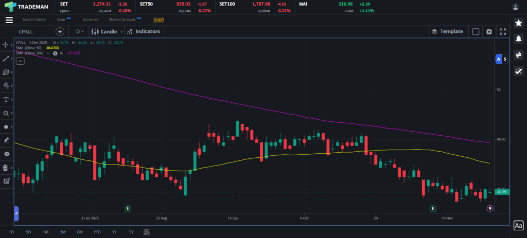Select the pencil color tool
The image size is (527, 238).
coord(5,140)
